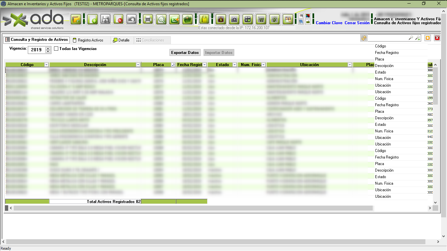
Task: Click the magnifier search toolbar icon
Action: point(161,20)
